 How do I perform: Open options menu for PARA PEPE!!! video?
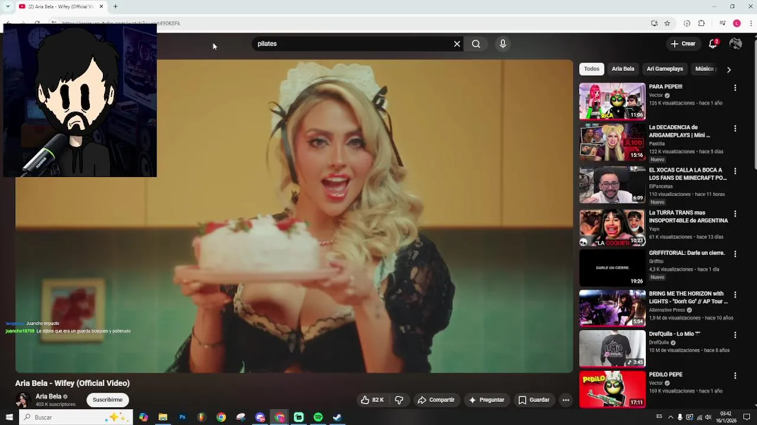(735, 88)
